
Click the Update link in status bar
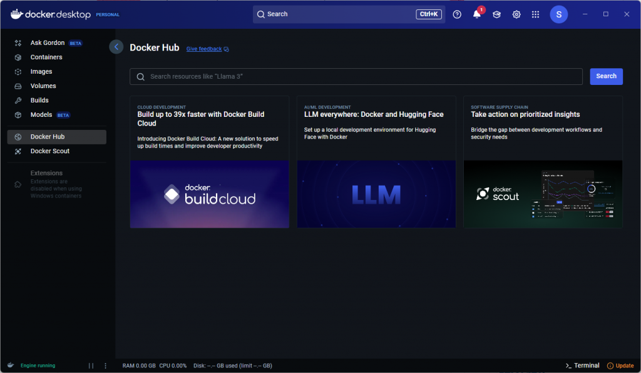pos(625,366)
